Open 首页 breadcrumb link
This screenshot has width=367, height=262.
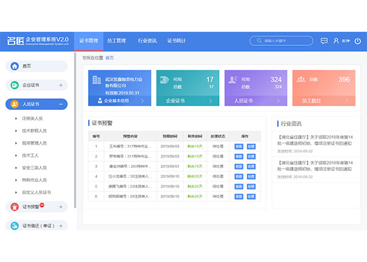pyautogui.click(x=109, y=57)
